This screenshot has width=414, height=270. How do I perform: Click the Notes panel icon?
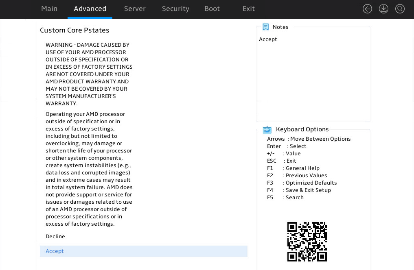[x=265, y=27]
